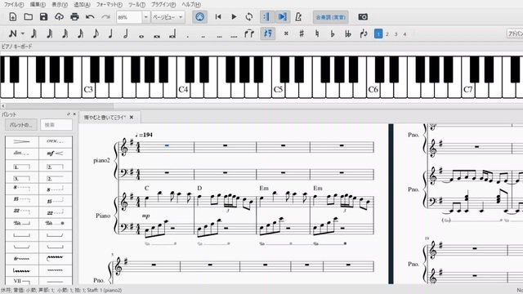Toggle the metronome icon

click(298, 16)
